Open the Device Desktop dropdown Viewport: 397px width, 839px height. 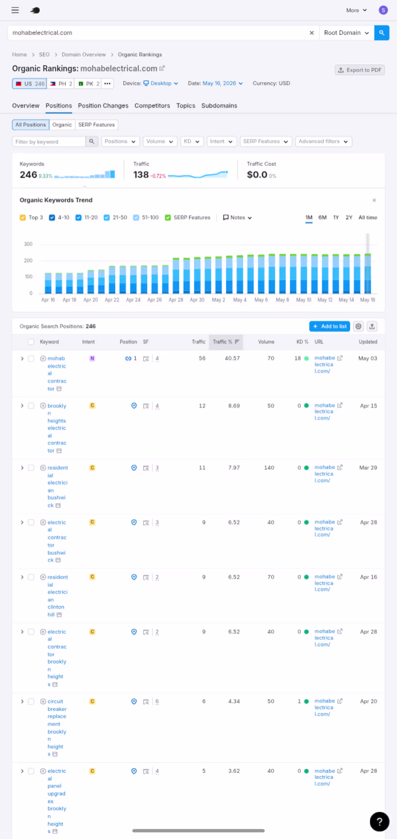coord(161,83)
